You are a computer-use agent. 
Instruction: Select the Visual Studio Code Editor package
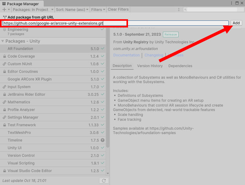(x=53, y=171)
